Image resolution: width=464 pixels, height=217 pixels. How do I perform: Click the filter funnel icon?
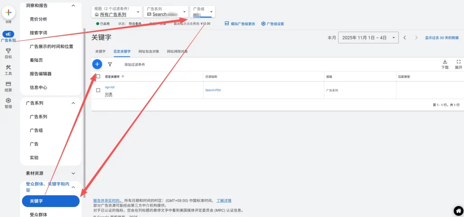coord(110,64)
